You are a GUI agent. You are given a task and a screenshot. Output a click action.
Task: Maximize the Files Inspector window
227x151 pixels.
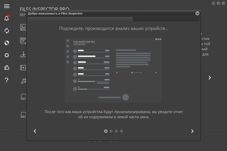[218, 3]
